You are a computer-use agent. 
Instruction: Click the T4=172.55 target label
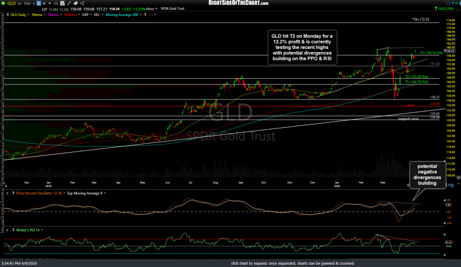(x=421, y=19)
